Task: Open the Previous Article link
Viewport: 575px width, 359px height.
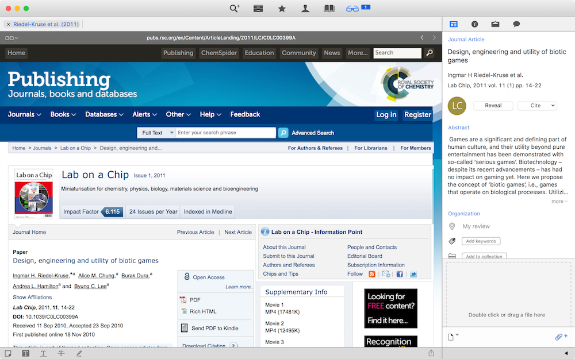Action: click(x=195, y=232)
